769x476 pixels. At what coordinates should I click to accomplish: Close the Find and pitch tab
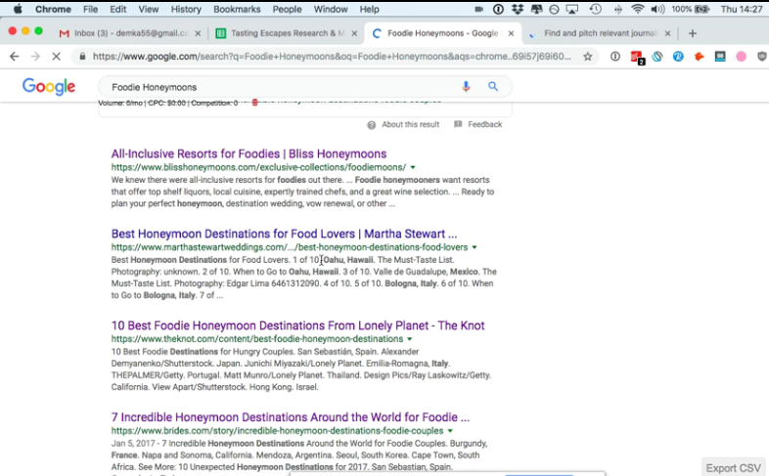(667, 33)
